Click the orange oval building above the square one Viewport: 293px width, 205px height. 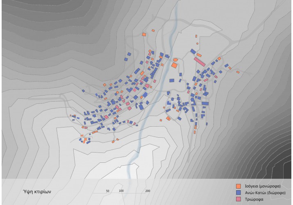(x=175, y=60)
